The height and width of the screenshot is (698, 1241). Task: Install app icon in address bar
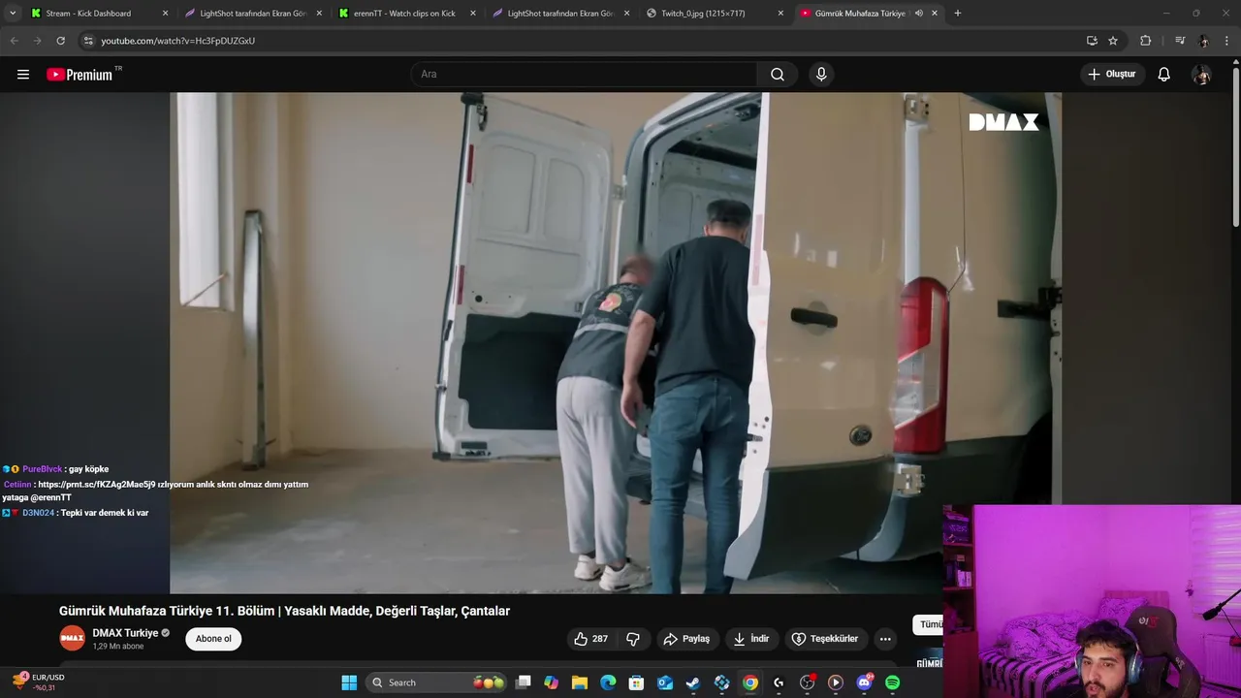tap(1092, 41)
